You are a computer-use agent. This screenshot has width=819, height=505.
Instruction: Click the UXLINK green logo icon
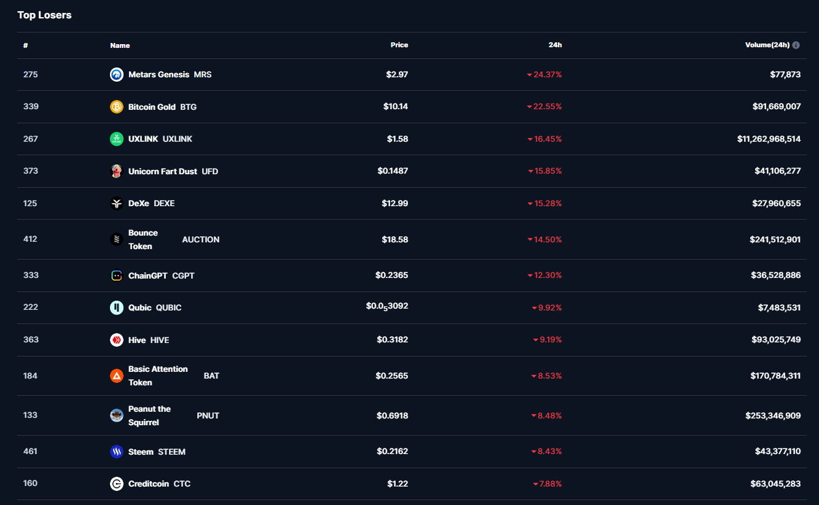pos(117,139)
